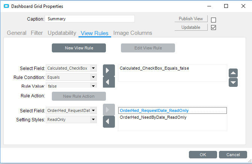Go to the Updatability tab
252x164 pixels.
pos(62,33)
